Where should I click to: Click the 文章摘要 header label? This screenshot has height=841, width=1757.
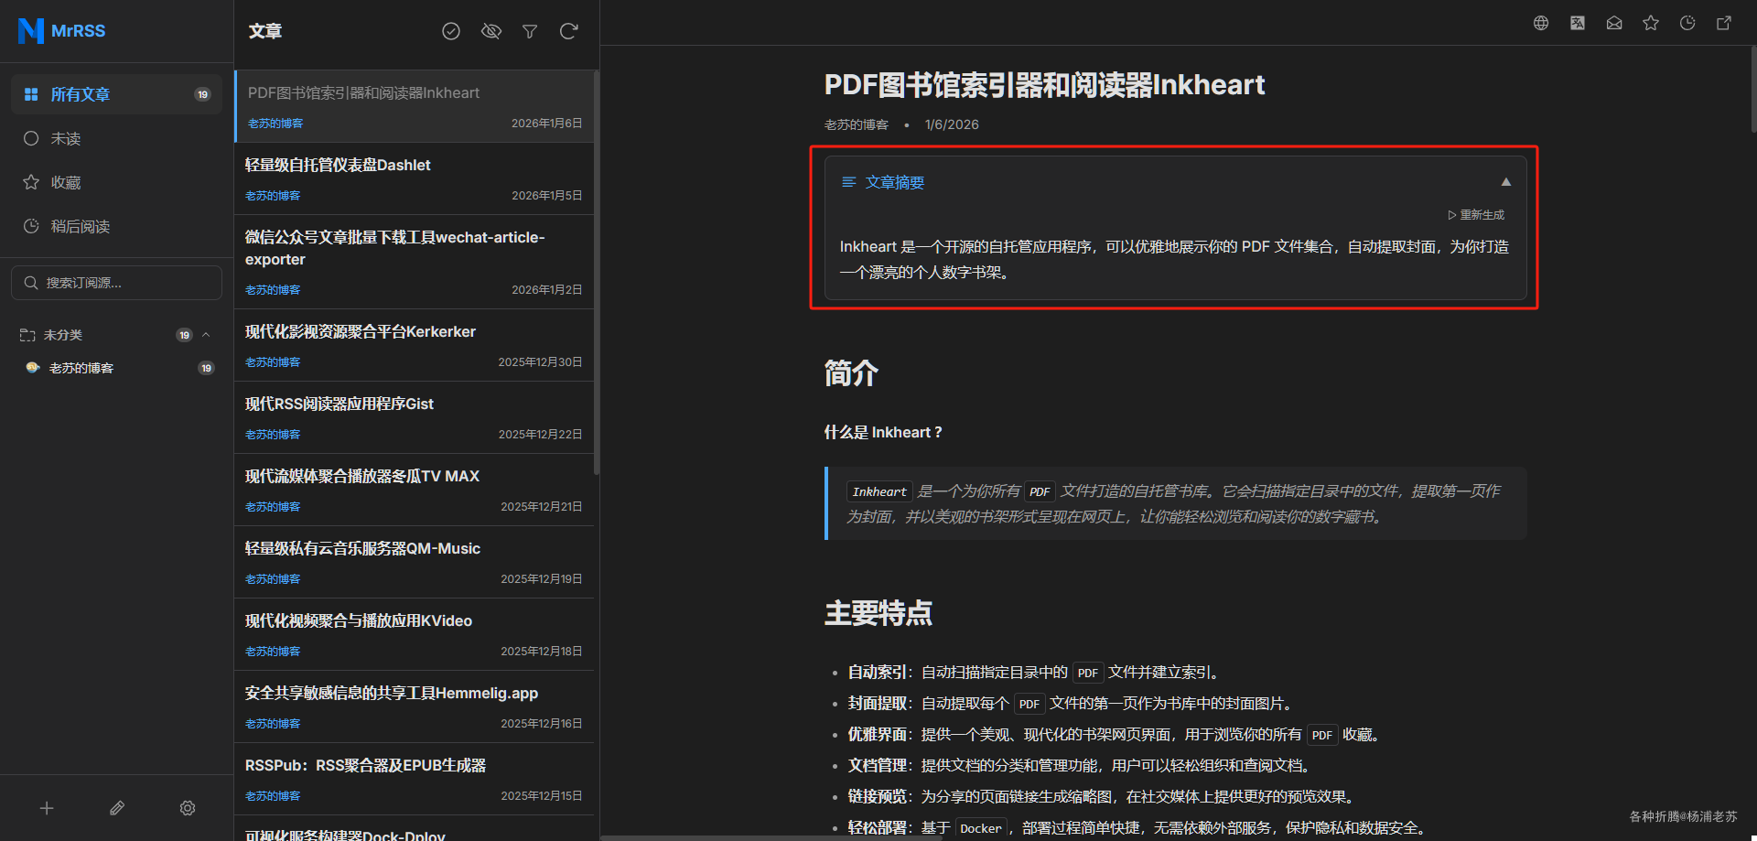[x=894, y=182]
